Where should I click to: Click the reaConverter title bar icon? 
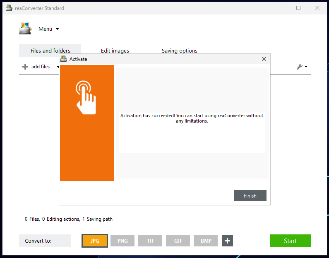(x=9, y=8)
